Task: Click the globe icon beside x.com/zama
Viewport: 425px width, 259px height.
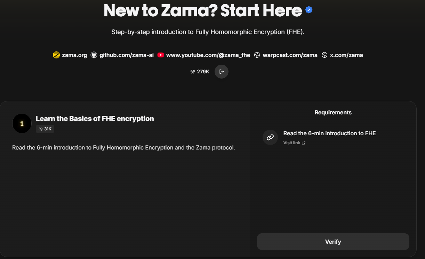Action: [324, 55]
